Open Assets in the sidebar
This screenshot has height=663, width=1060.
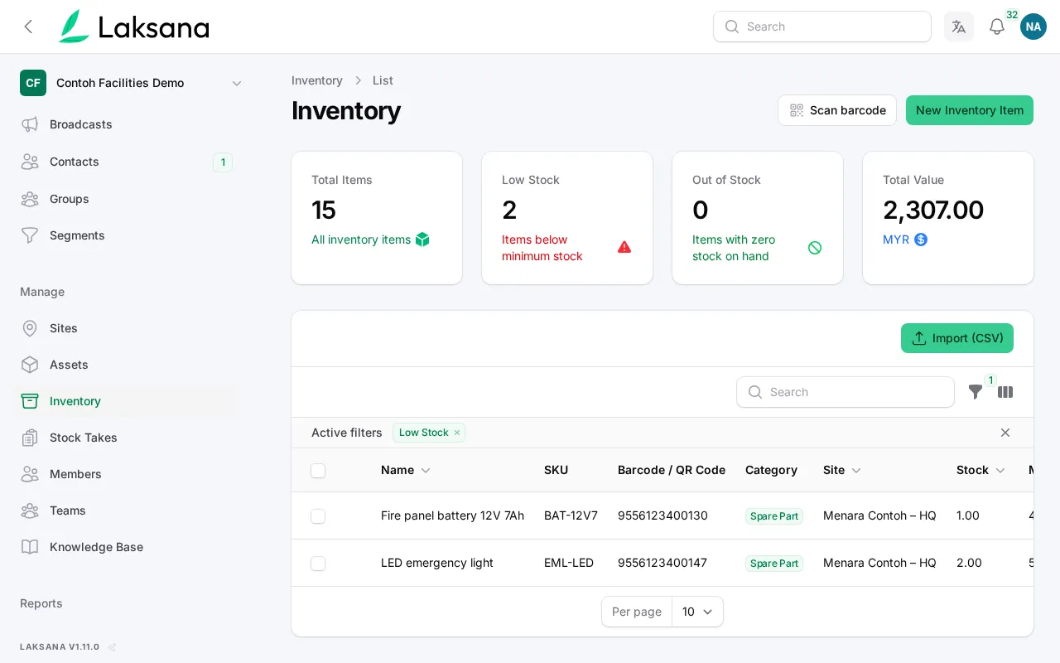tap(126, 365)
